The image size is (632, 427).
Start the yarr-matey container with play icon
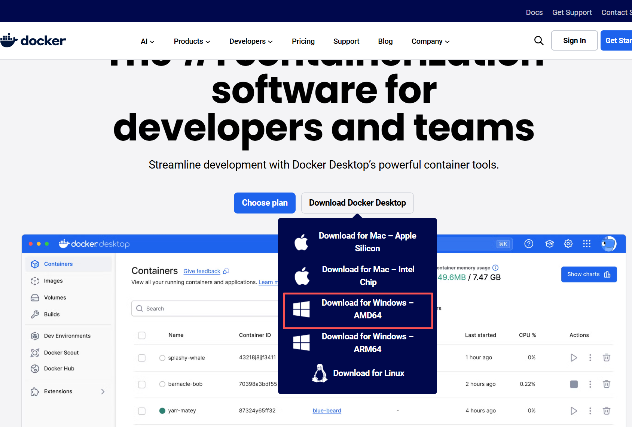pyautogui.click(x=574, y=411)
